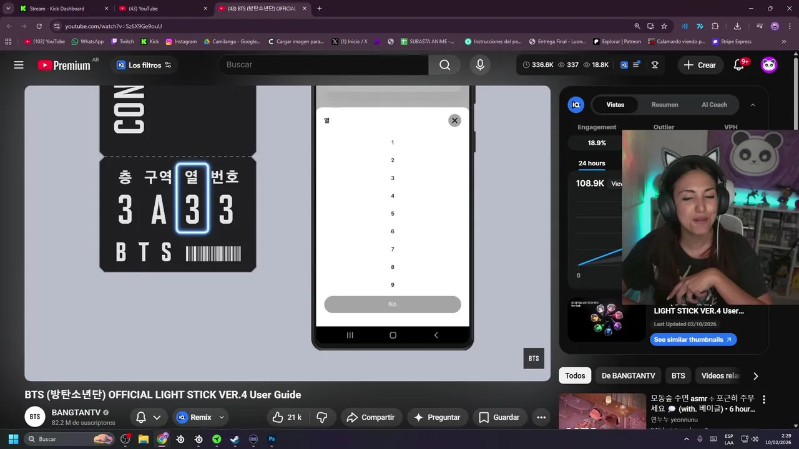Open Los filtros vidIQ filter toggle
The height and width of the screenshot is (449, 799).
(x=144, y=65)
